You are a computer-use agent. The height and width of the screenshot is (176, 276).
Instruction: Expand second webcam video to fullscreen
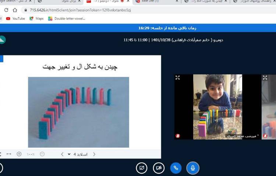point(265,78)
